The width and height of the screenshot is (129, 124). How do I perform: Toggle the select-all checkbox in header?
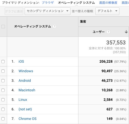[x=3, y=27]
